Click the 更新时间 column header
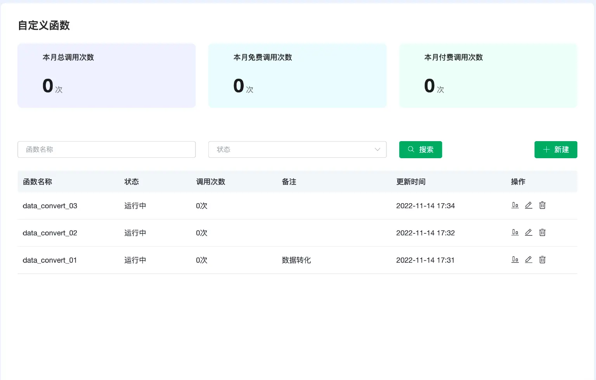The image size is (596, 380). 411,181
